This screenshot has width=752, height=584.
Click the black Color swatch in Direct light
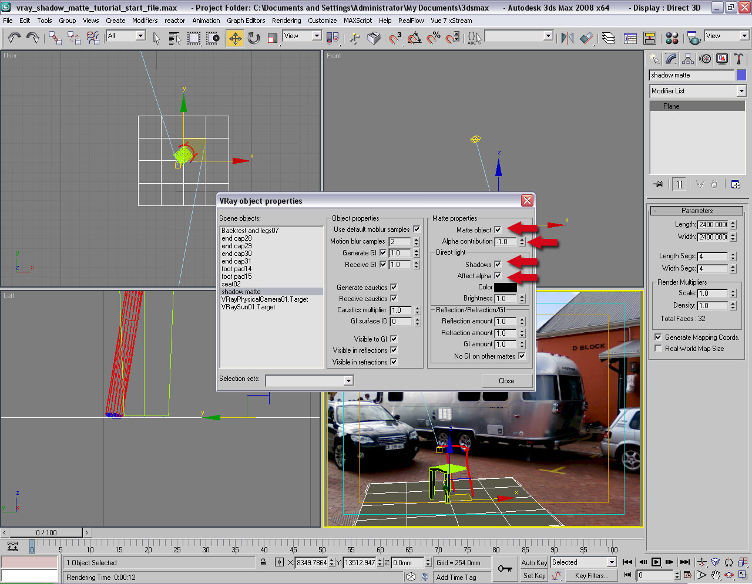point(505,288)
